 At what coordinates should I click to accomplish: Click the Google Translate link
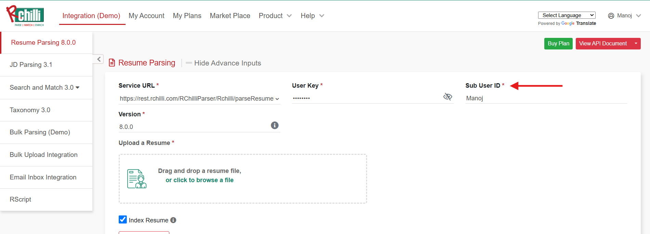[x=578, y=23]
